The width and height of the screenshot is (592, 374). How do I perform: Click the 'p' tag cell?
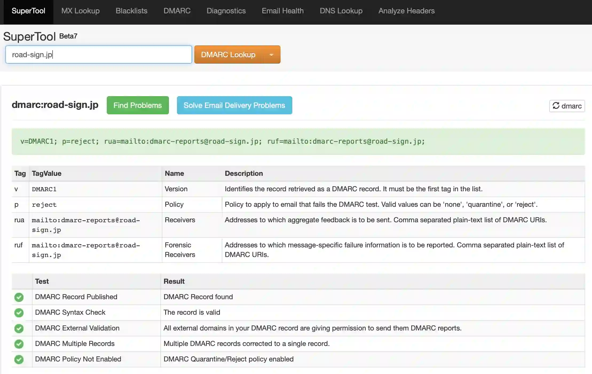[x=20, y=205]
